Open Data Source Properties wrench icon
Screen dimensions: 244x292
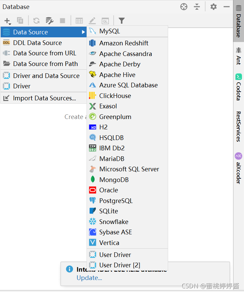[49, 21]
